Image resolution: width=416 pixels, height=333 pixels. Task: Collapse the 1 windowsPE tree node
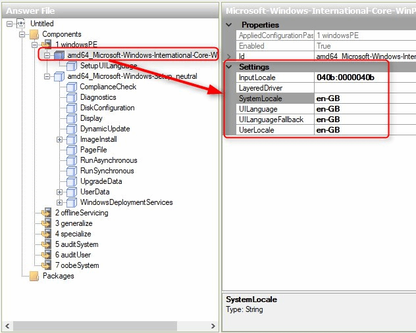point(34,45)
